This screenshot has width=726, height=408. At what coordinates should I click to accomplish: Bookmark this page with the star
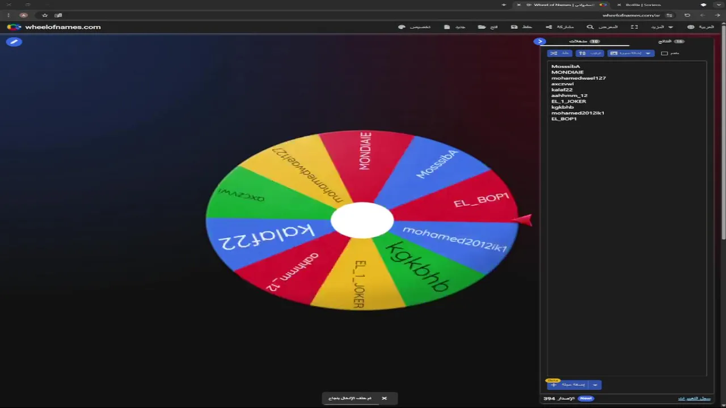click(45, 15)
